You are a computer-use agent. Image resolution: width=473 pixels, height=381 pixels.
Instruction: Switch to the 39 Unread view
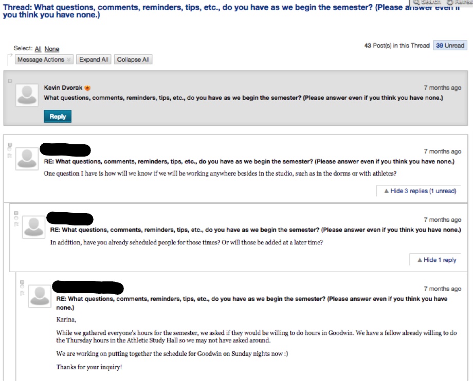tap(449, 45)
